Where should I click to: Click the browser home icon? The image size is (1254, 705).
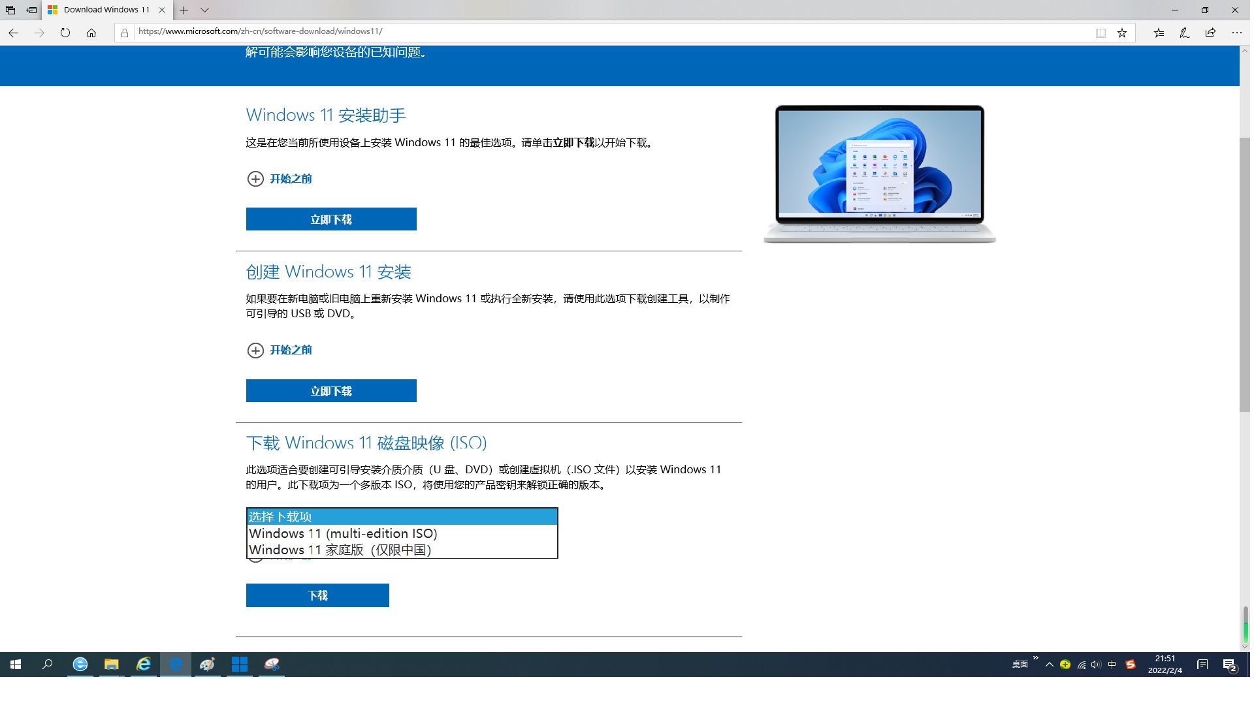tap(91, 32)
